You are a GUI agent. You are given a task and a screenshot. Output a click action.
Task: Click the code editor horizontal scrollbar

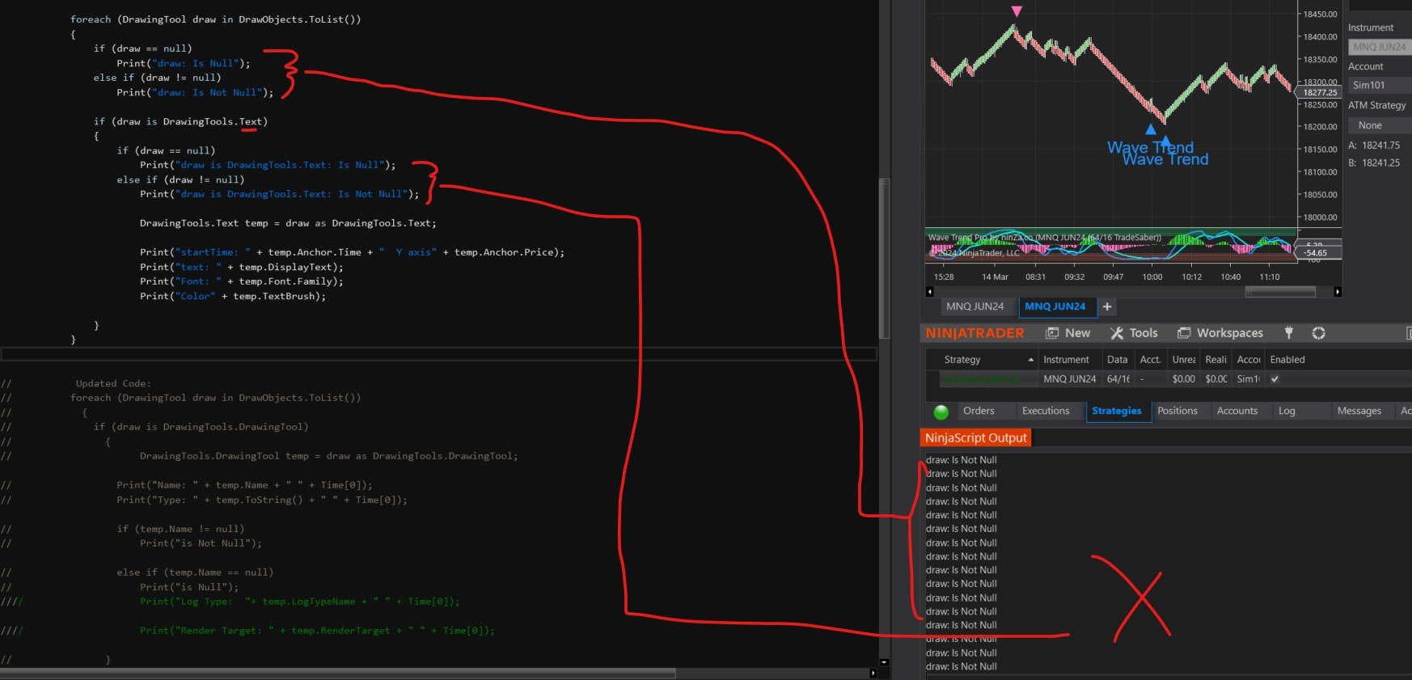point(338,673)
